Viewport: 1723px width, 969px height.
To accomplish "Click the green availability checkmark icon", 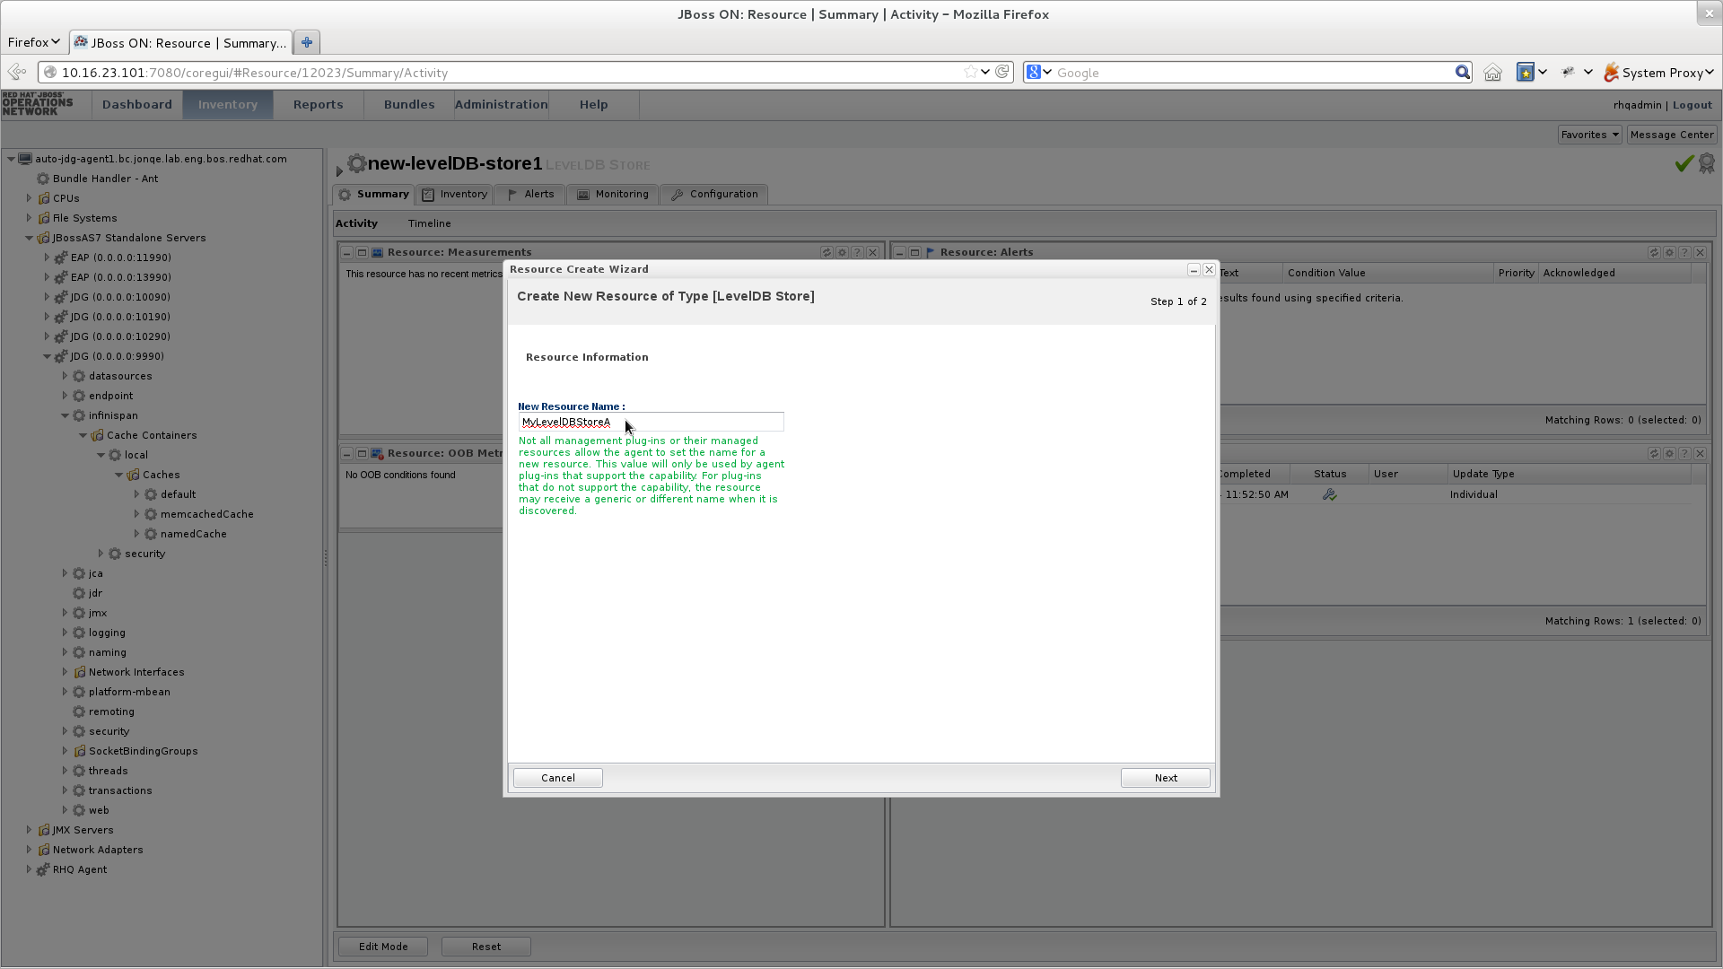I will [1683, 163].
